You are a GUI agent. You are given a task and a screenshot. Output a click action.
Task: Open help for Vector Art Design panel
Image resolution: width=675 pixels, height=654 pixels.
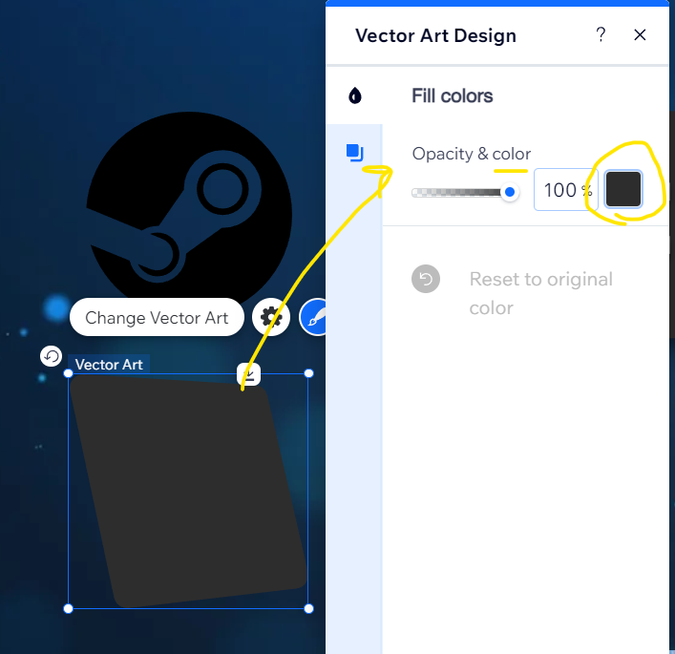coord(601,34)
